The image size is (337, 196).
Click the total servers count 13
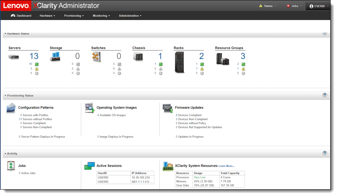coord(34,56)
